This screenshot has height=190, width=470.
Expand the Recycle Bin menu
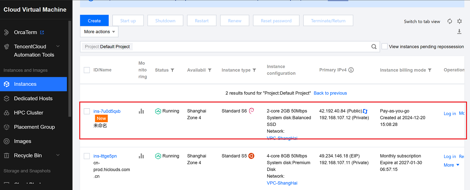pyautogui.click(x=58, y=155)
